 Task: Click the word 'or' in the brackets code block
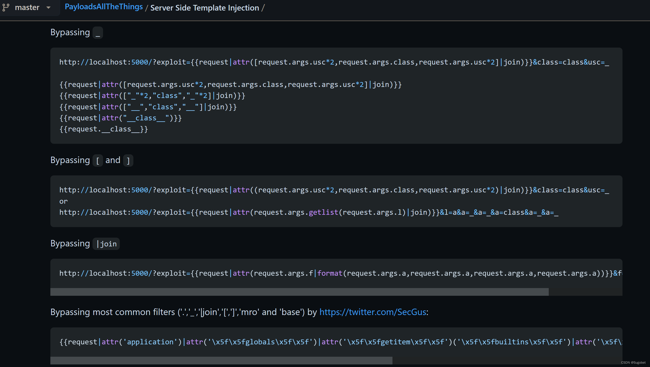point(63,201)
